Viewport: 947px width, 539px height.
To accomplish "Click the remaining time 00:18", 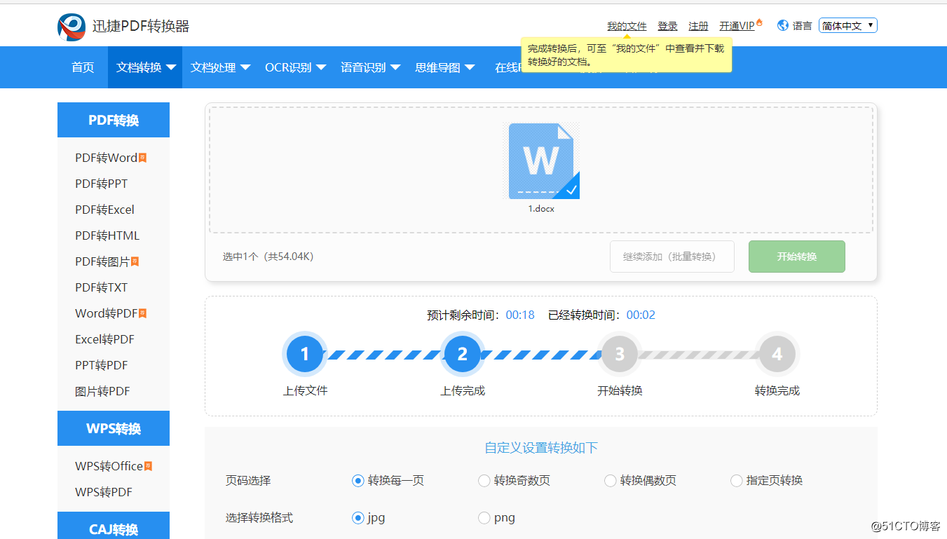I will point(520,315).
